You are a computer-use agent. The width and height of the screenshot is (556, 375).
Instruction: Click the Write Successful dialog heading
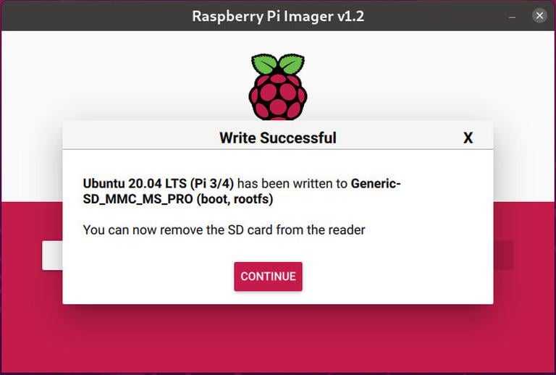coord(278,138)
